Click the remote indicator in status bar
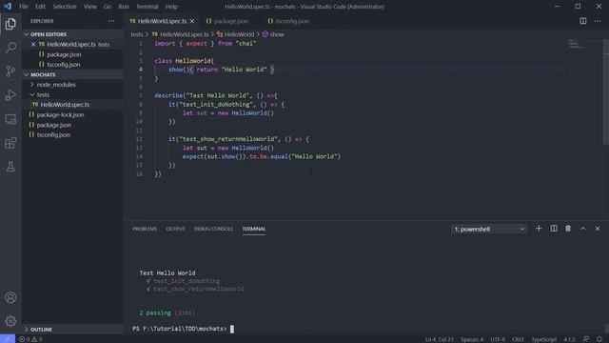 coord(8,339)
